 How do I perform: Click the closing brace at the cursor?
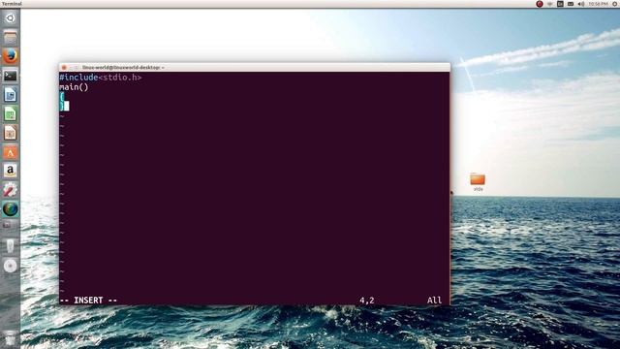pyautogui.click(x=62, y=106)
